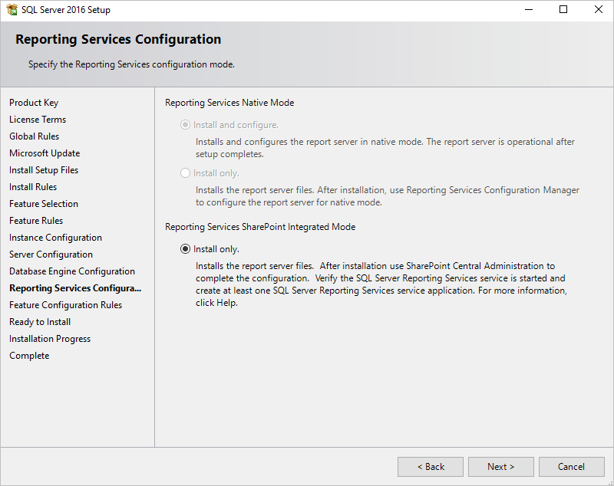Cancel the SQL Server installation

[571, 466]
